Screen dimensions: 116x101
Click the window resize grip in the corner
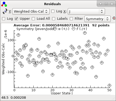click(113, 98)
